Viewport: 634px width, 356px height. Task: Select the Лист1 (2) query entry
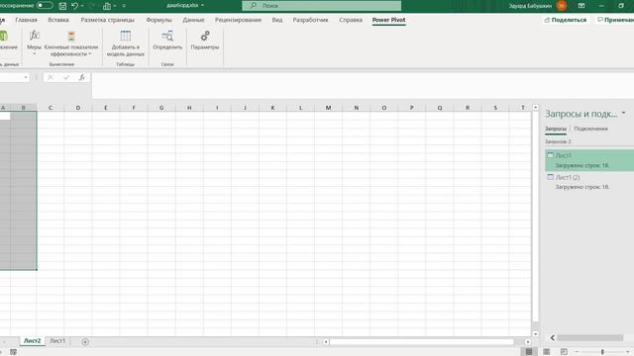[x=589, y=182]
